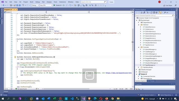Toggle Preview Selected Items highlighted icon

tap(160, 13)
